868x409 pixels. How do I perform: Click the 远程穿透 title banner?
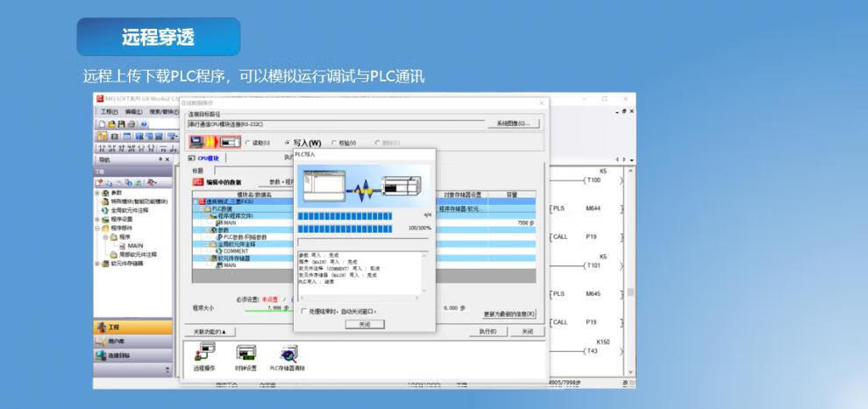[x=159, y=37]
